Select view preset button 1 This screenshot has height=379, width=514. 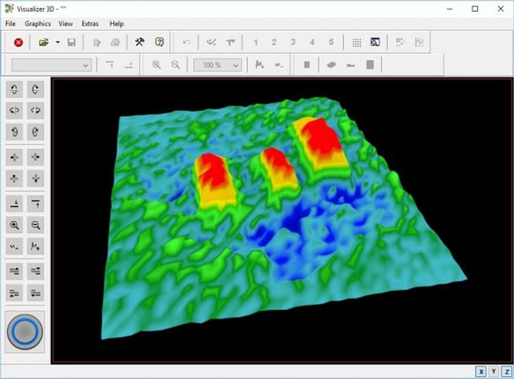pyautogui.click(x=255, y=43)
